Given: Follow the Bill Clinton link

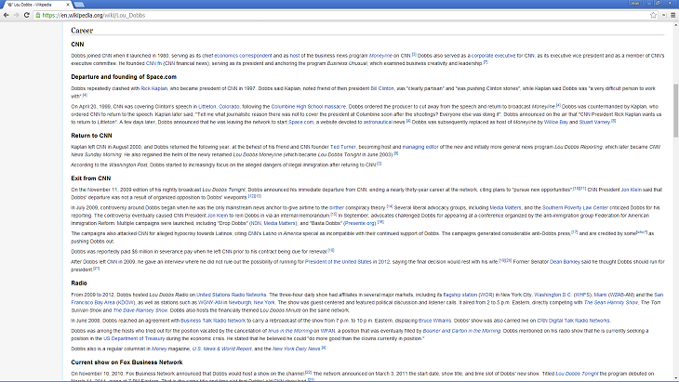Looking at the screenshot, I should tap(382, 88).
